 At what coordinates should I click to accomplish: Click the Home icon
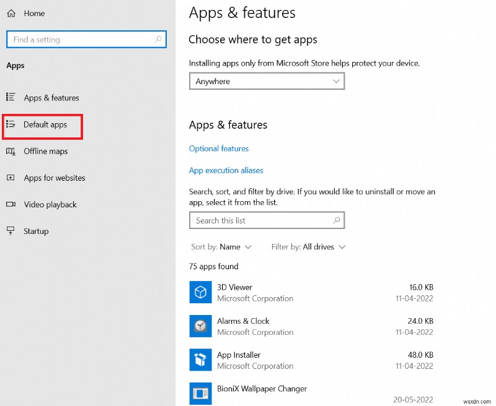11,13
